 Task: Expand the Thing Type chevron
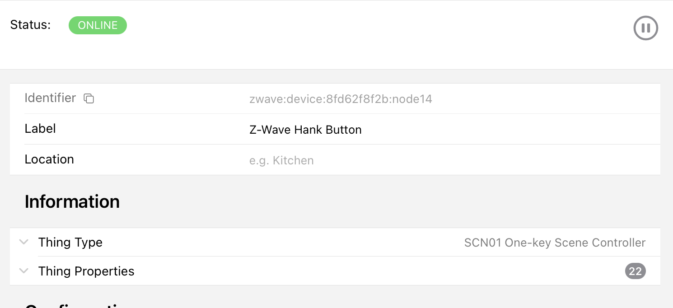coord(24,242)
